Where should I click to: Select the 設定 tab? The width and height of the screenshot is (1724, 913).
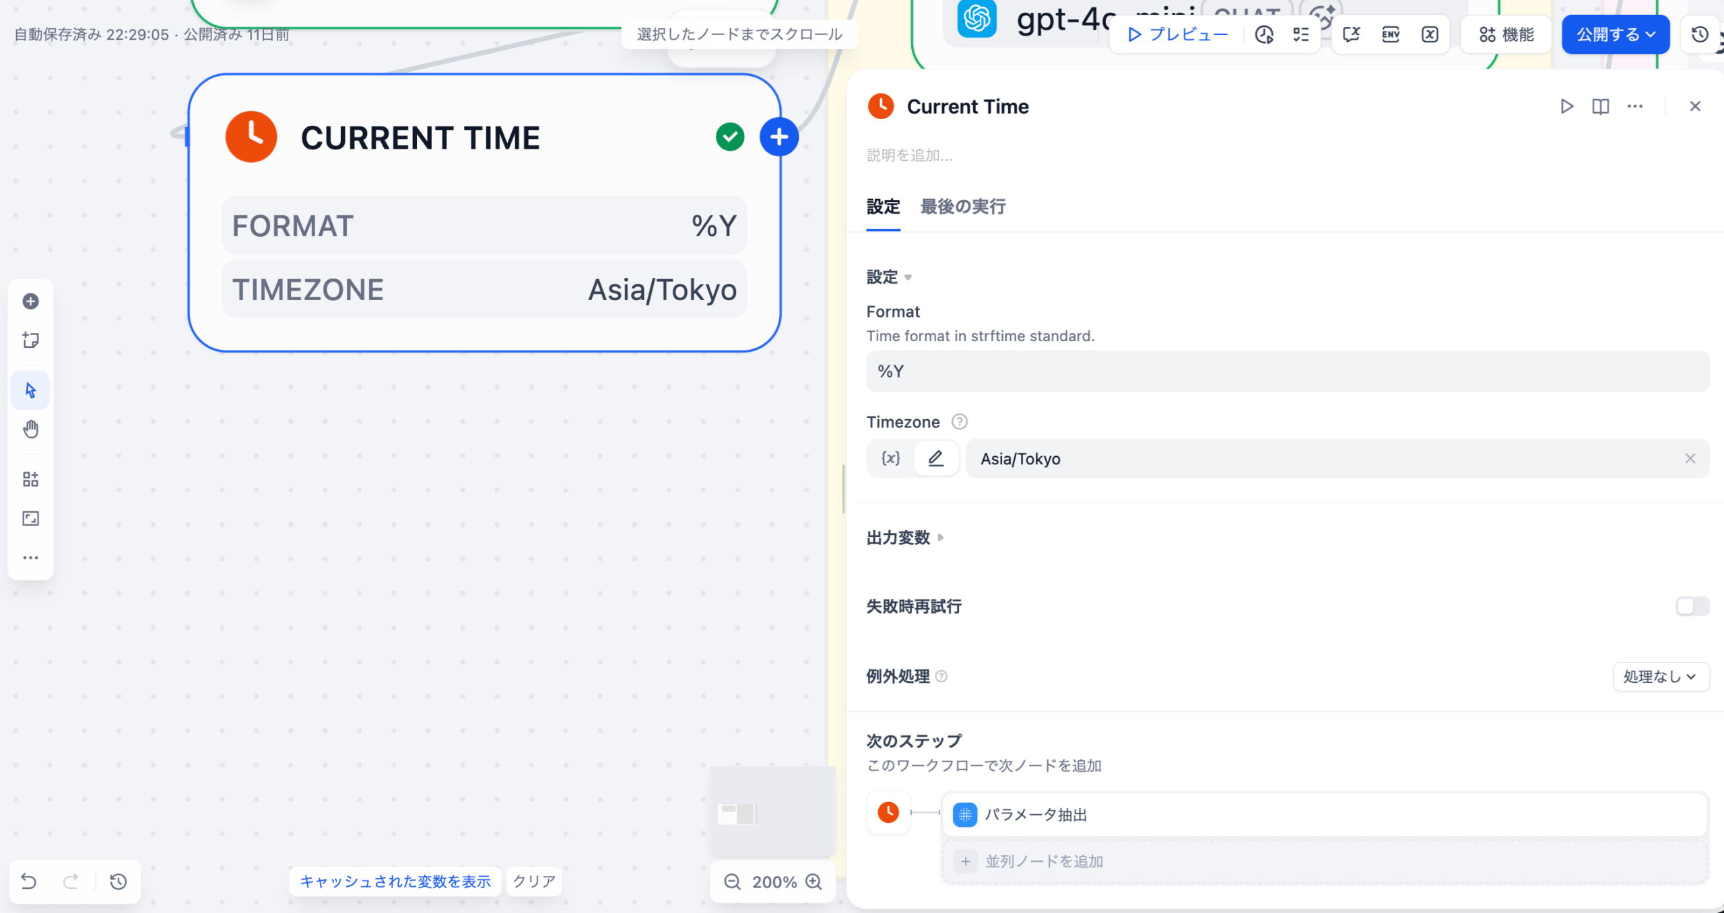[883, 207]
